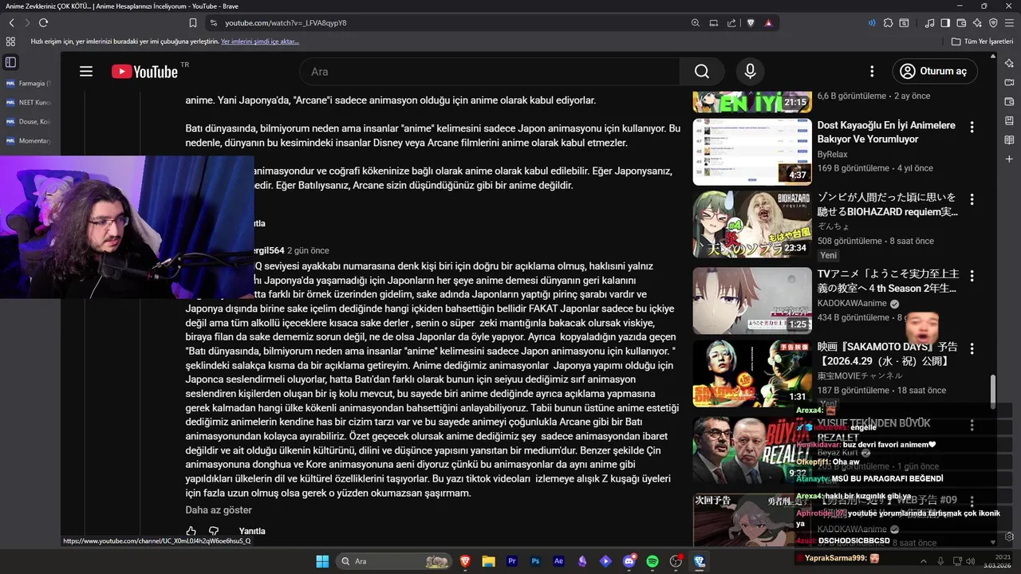Open Brave Shields lion icon

pyautogui.click(x=751, y=23)
